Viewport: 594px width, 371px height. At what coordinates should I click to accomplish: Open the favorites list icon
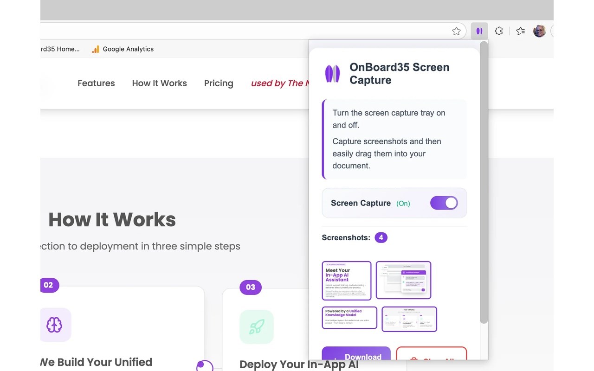[521, 31]
